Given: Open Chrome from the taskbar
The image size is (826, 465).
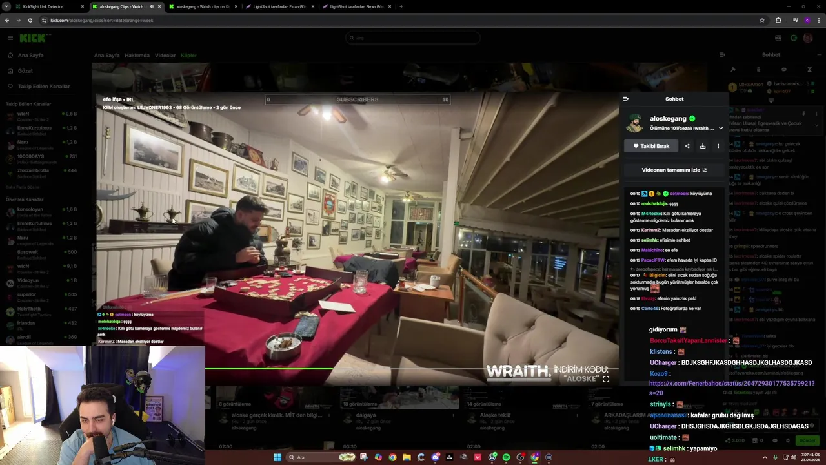Looking at the screenshot, I should pyautogui.click(x=392, y=457).
